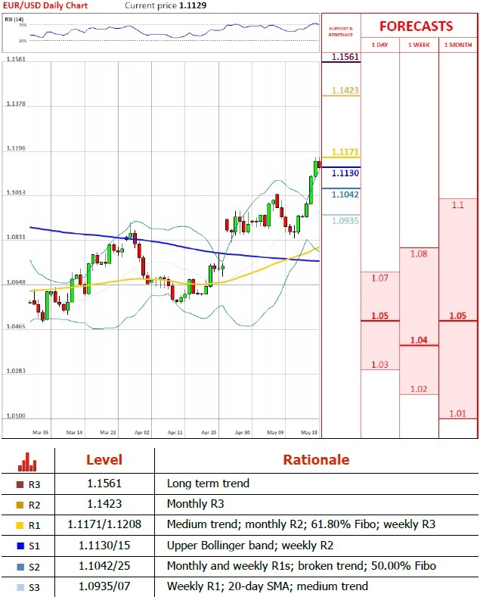The width and height of the screenshot is (480, 597).
Task: Click the 1.1423 cell in R2 row
Action: pos(104,504)
